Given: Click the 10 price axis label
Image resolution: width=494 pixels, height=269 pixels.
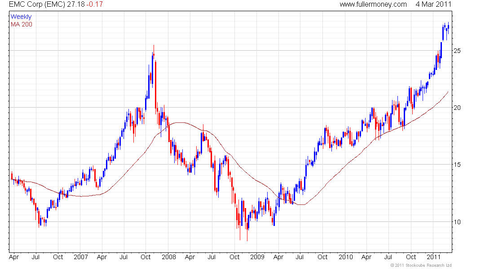Looking at the screenshot, I should pos(457,222).
